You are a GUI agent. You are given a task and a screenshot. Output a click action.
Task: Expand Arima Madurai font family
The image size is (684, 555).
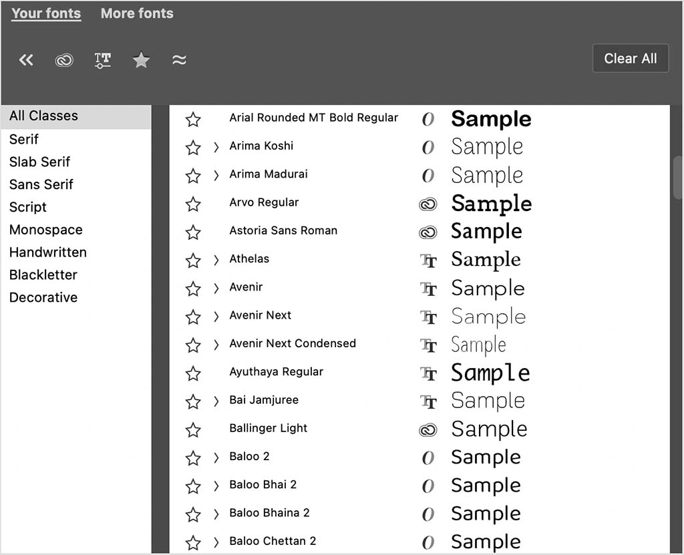[216, 176]
